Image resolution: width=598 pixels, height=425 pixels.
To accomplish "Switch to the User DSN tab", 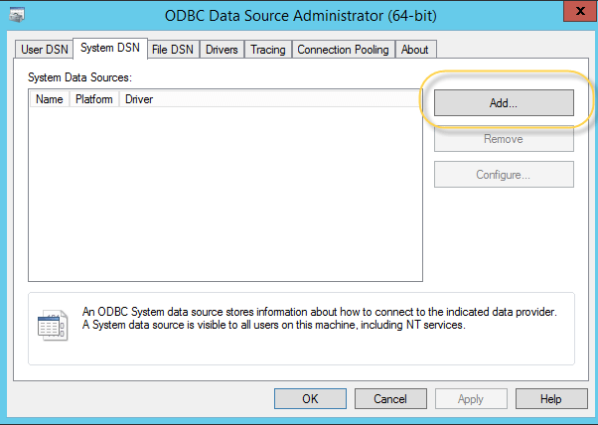I will click(x=44, y=50).
